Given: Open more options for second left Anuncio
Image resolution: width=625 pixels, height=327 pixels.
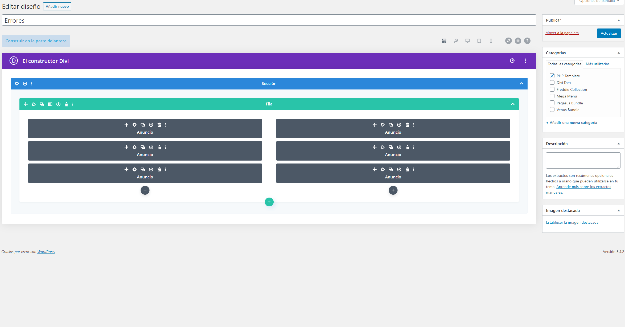Looking at the screenshot, I should 166,147.
